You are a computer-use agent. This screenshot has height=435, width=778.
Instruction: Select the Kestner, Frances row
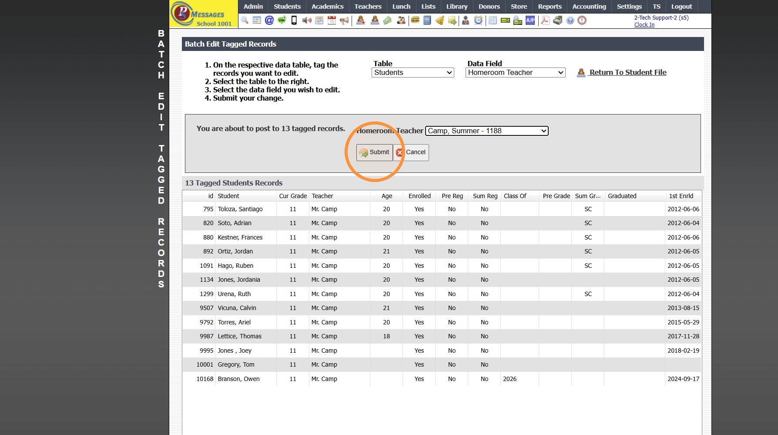(442, 237)
